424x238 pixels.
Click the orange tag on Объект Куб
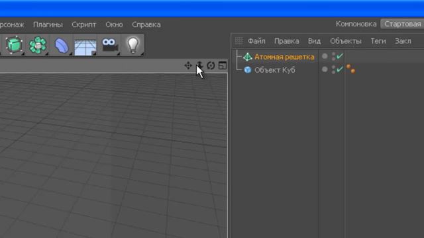tap(351, 69)
